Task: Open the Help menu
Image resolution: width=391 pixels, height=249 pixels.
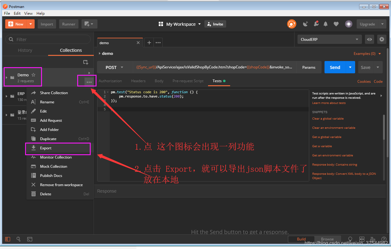Action: click(x=40, y=13)
